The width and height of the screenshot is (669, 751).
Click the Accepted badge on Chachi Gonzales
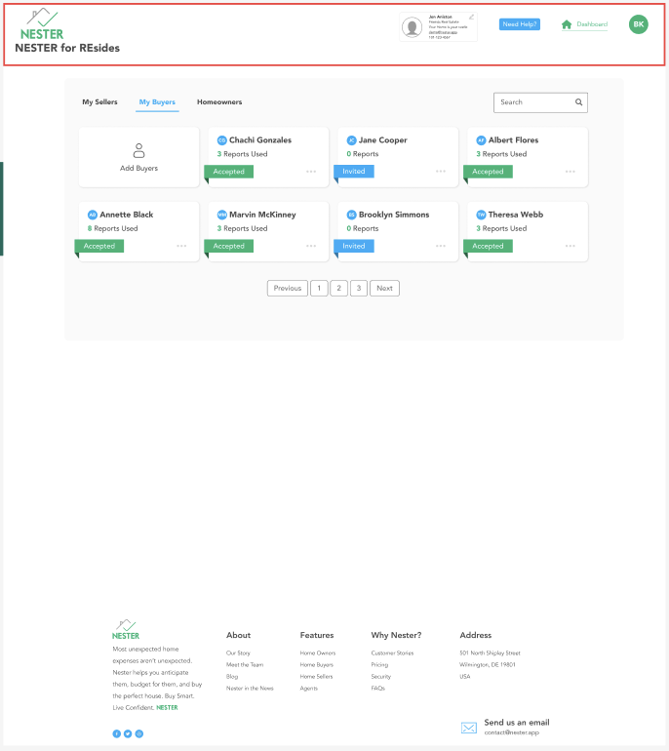point(229,172)
